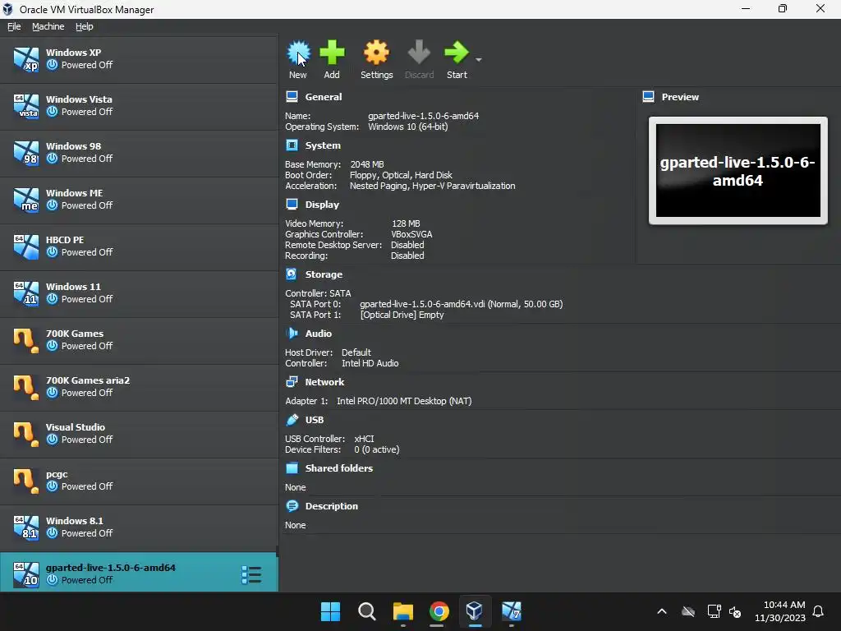Click the USB section header
The image size is (841, 631).
click(x=315, y=420)
